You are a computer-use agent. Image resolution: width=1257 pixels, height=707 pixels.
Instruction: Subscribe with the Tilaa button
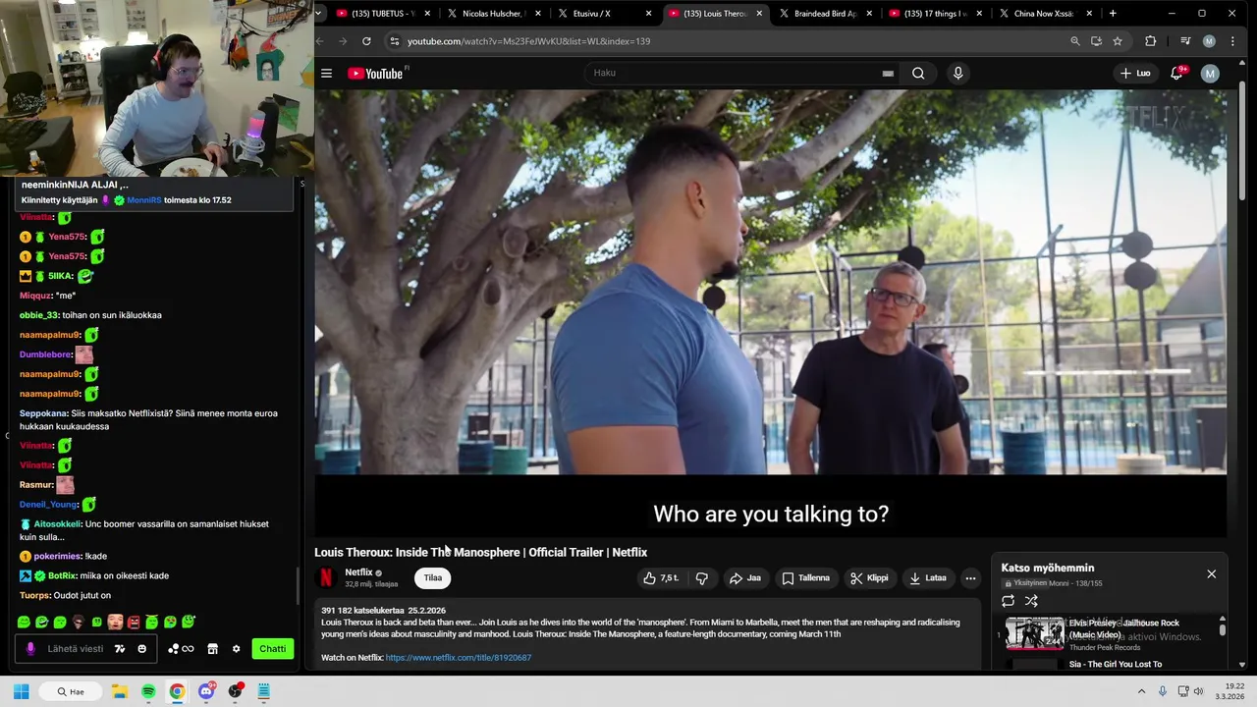point(433,578)
